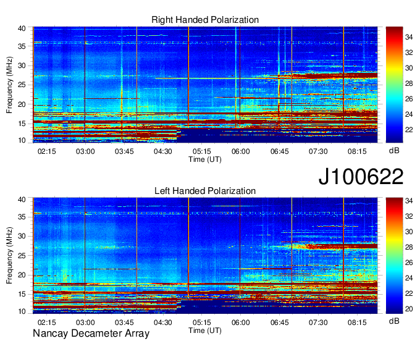This screenshot has height=341, width=420.
Task: Click the 06:45 time tick on bottom plot
Action: click(x=279, y=322)
